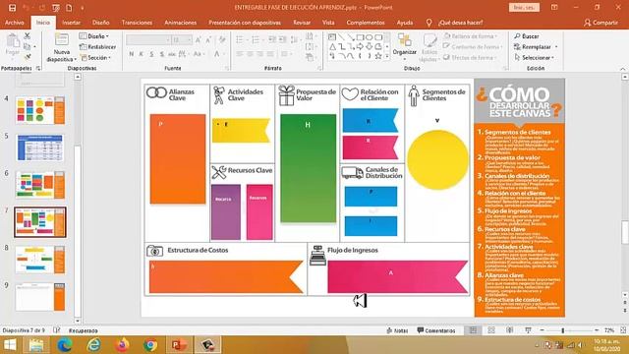Viewport: 629px width, 354px height.
Task: Save the presentation from the quick access toolbar
Action: (13, 8)
